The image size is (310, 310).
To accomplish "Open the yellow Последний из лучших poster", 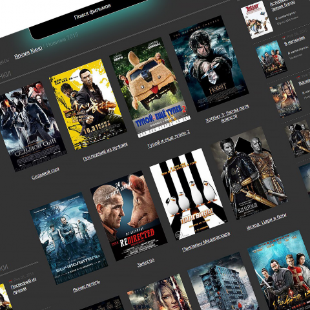I will (x=88, y=105).
